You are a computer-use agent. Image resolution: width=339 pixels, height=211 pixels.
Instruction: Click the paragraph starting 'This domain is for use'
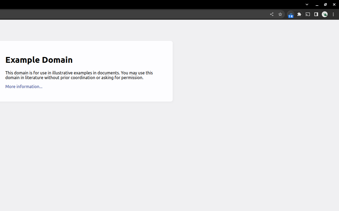click(x=79, y=73)
